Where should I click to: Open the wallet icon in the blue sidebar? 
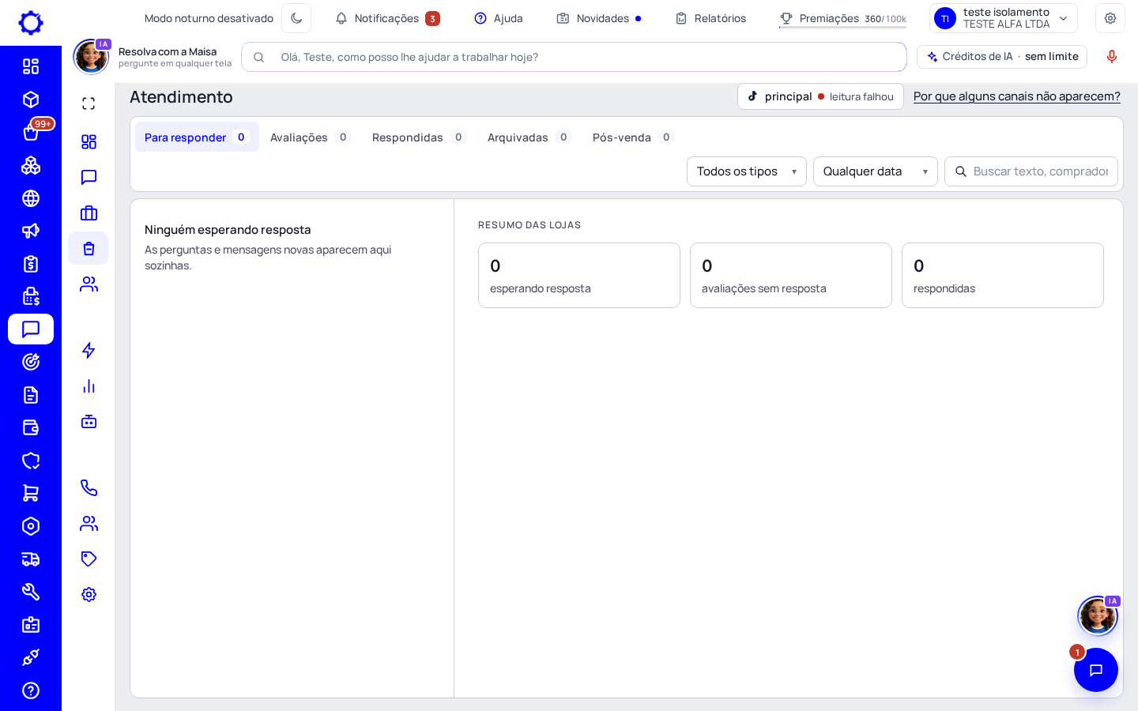point(31,427)
